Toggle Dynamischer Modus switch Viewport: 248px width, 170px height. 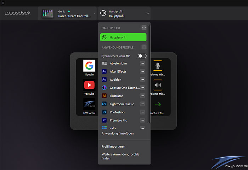(x=142, y=56)
